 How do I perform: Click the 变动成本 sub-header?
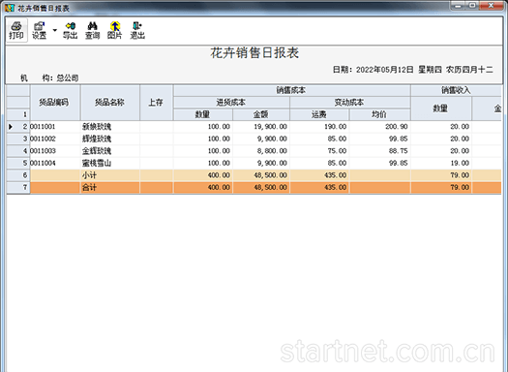tap(350, 103)
